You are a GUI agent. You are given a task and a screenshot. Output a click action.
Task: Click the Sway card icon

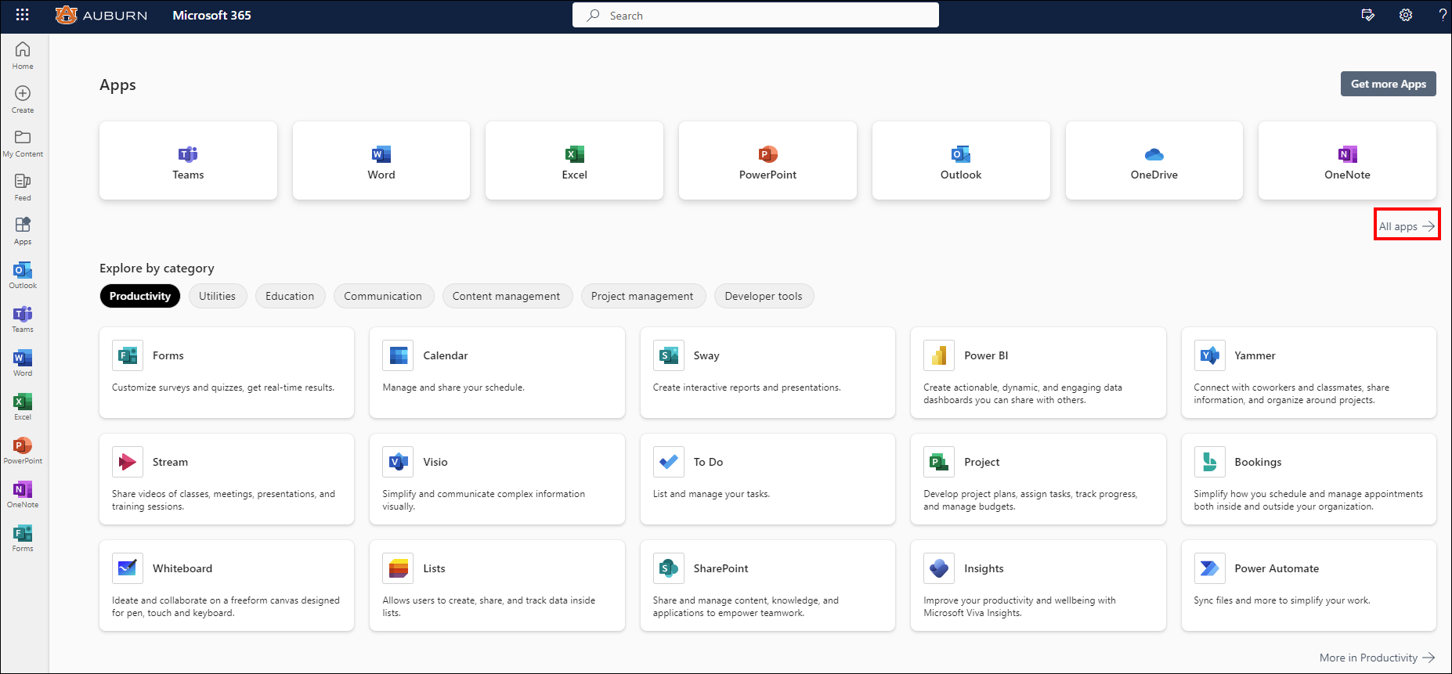click(x=669, y=355)
